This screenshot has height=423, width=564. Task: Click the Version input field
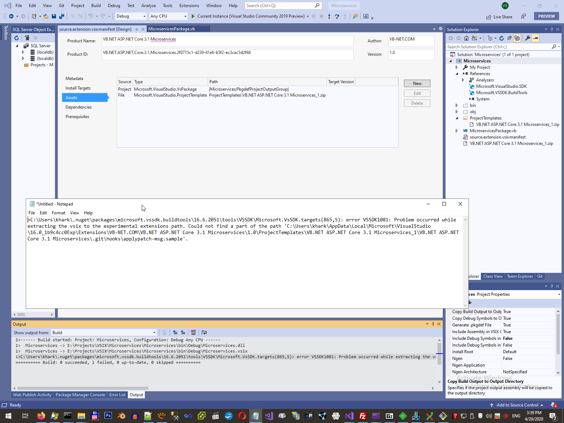click(411, 54)
